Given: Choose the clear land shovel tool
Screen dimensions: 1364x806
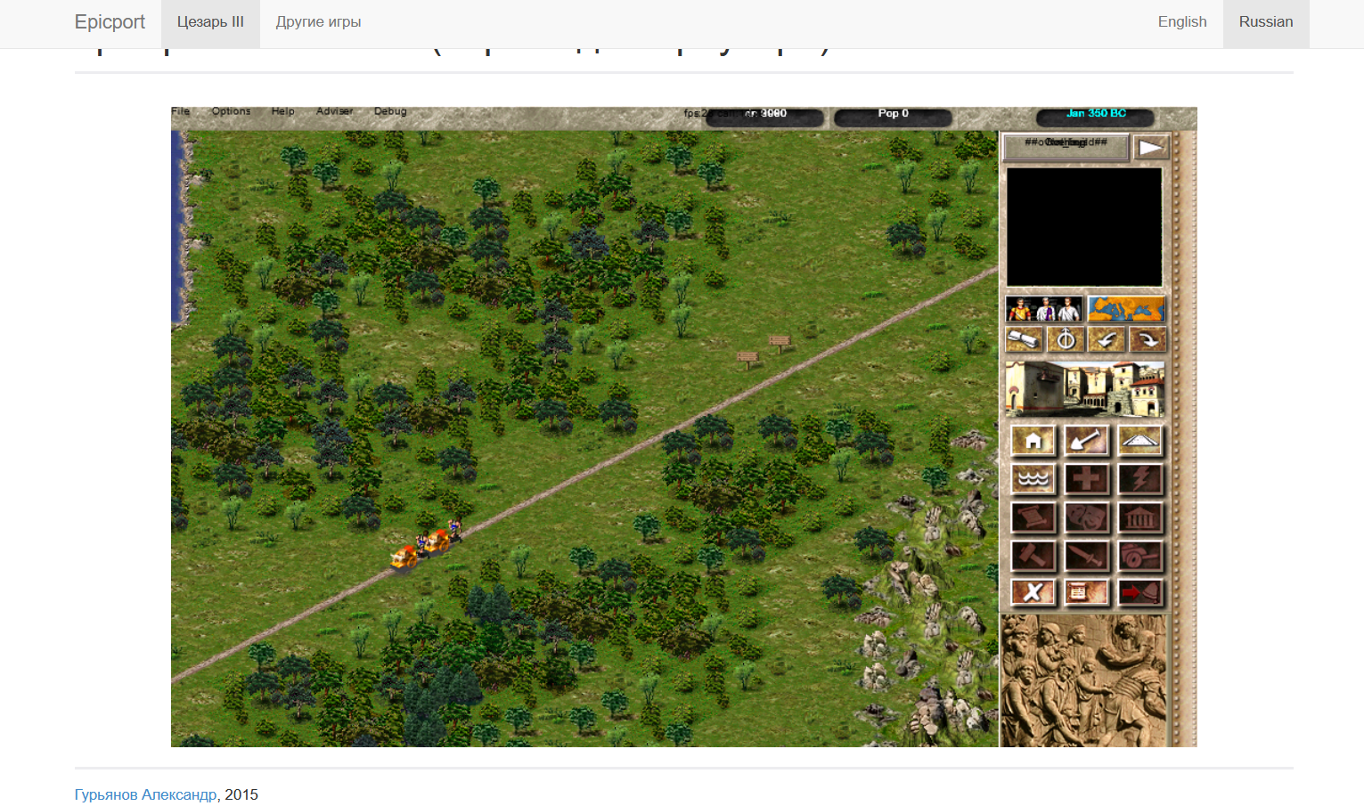Looking at the screenshot, I should [1087, 441].
